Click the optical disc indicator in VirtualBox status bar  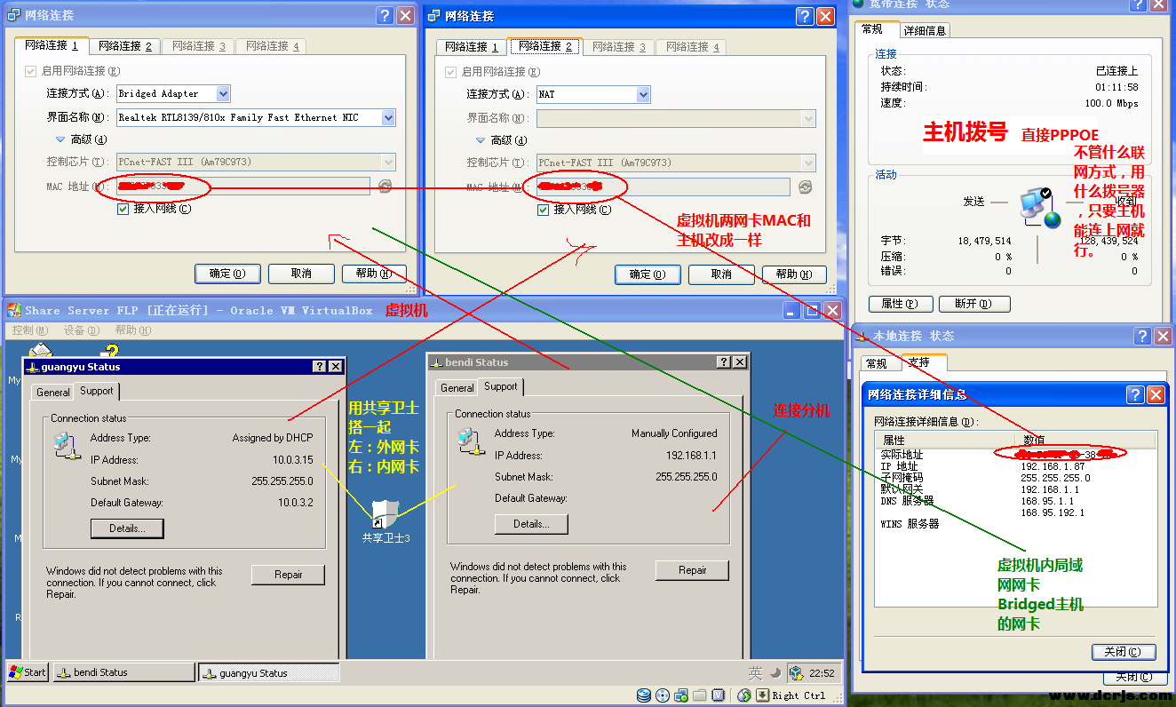(663, 695)
